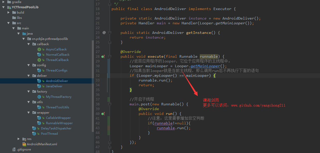Collapse the callback package arrow
This screenshot has width=320, height=153.
pos(29,44)
